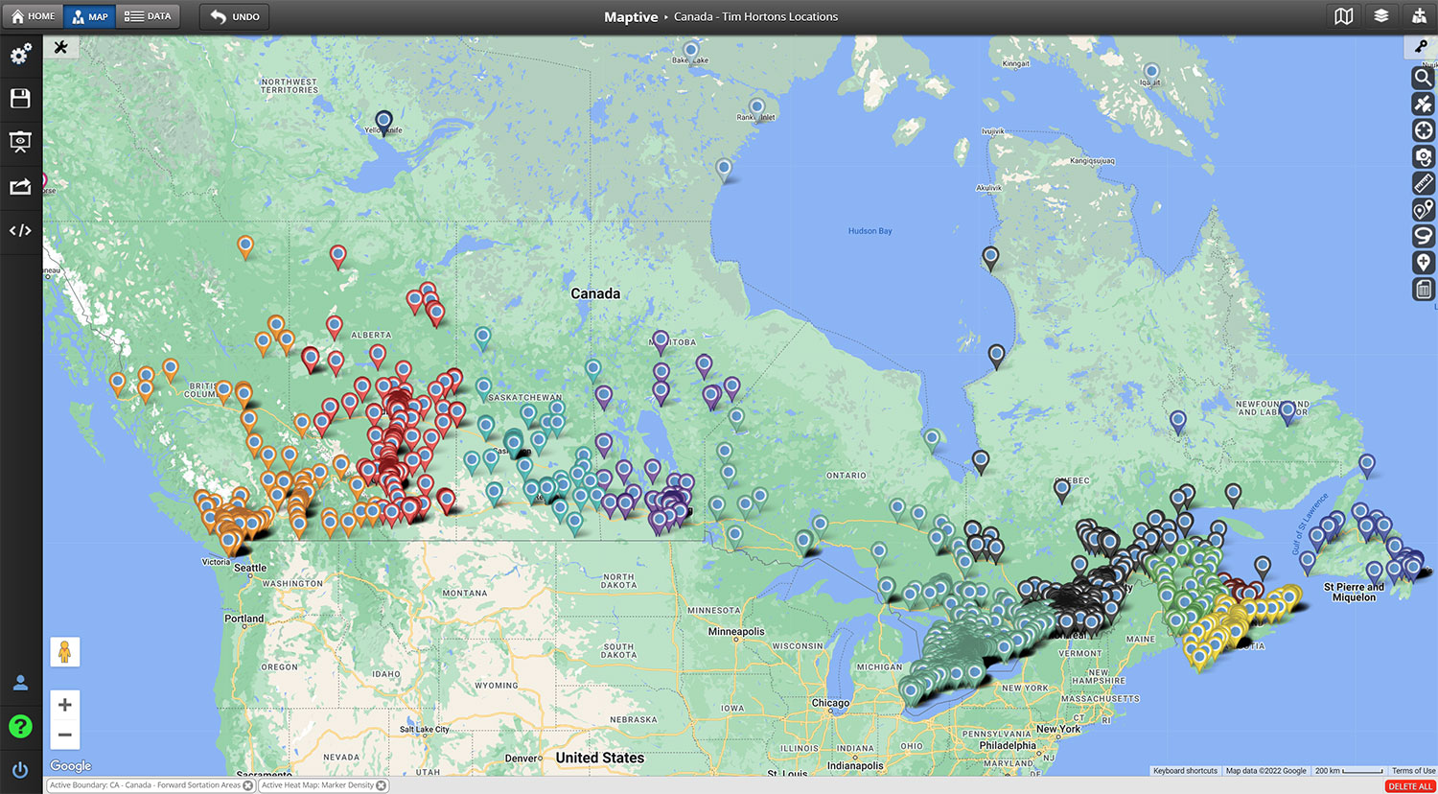This screenshot has width=1438, height=794.
Task: Disable the Marker Density heat map
Action: (x=379, y=785)
